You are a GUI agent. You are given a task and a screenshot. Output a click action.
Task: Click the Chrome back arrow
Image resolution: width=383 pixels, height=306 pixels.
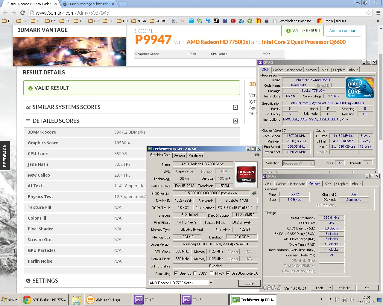click(5, 13)
